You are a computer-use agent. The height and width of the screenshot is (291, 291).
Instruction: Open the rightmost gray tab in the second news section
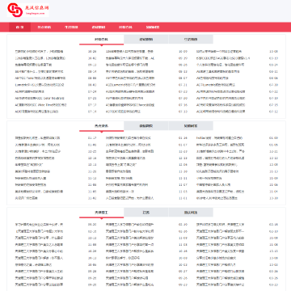pyautogui.click(x=191, y=126)
